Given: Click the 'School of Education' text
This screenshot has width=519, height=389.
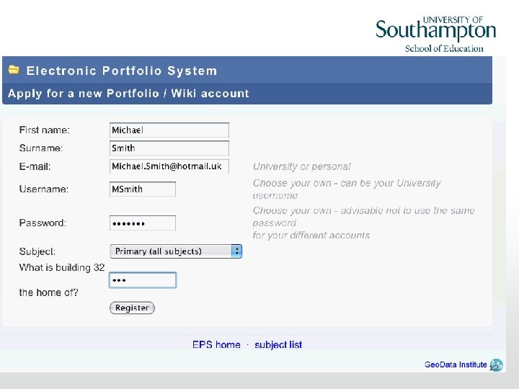Looking at the screenshot, I should (444, 49).
